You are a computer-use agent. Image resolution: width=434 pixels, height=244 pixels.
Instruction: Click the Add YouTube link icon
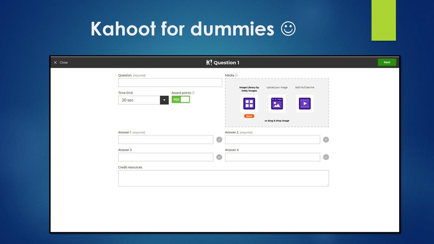[x=305, y=103]
